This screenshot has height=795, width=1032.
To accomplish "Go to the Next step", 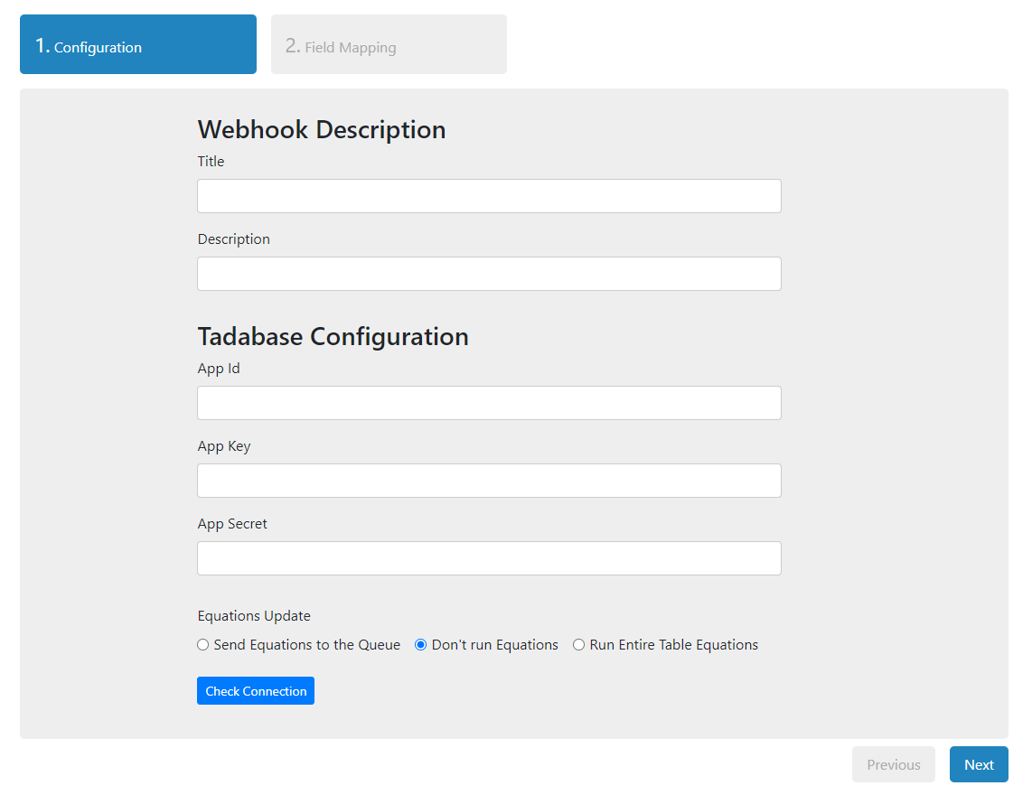I will 979,764.
